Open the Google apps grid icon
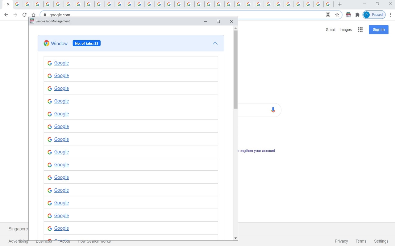Viewport: 395px width, 246px height. (x=360, y=30)
